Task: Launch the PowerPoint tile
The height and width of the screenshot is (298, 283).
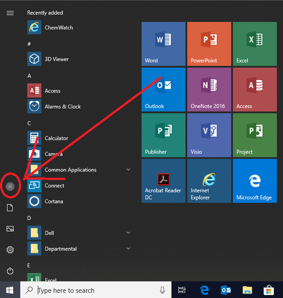Action: pos(209,44)
